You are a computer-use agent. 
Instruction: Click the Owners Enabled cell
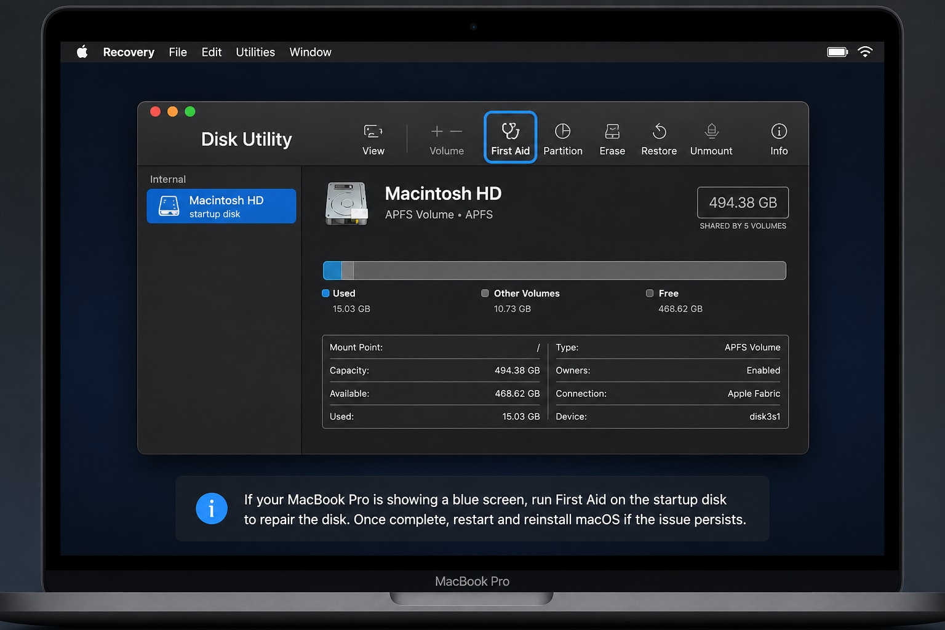668,370
